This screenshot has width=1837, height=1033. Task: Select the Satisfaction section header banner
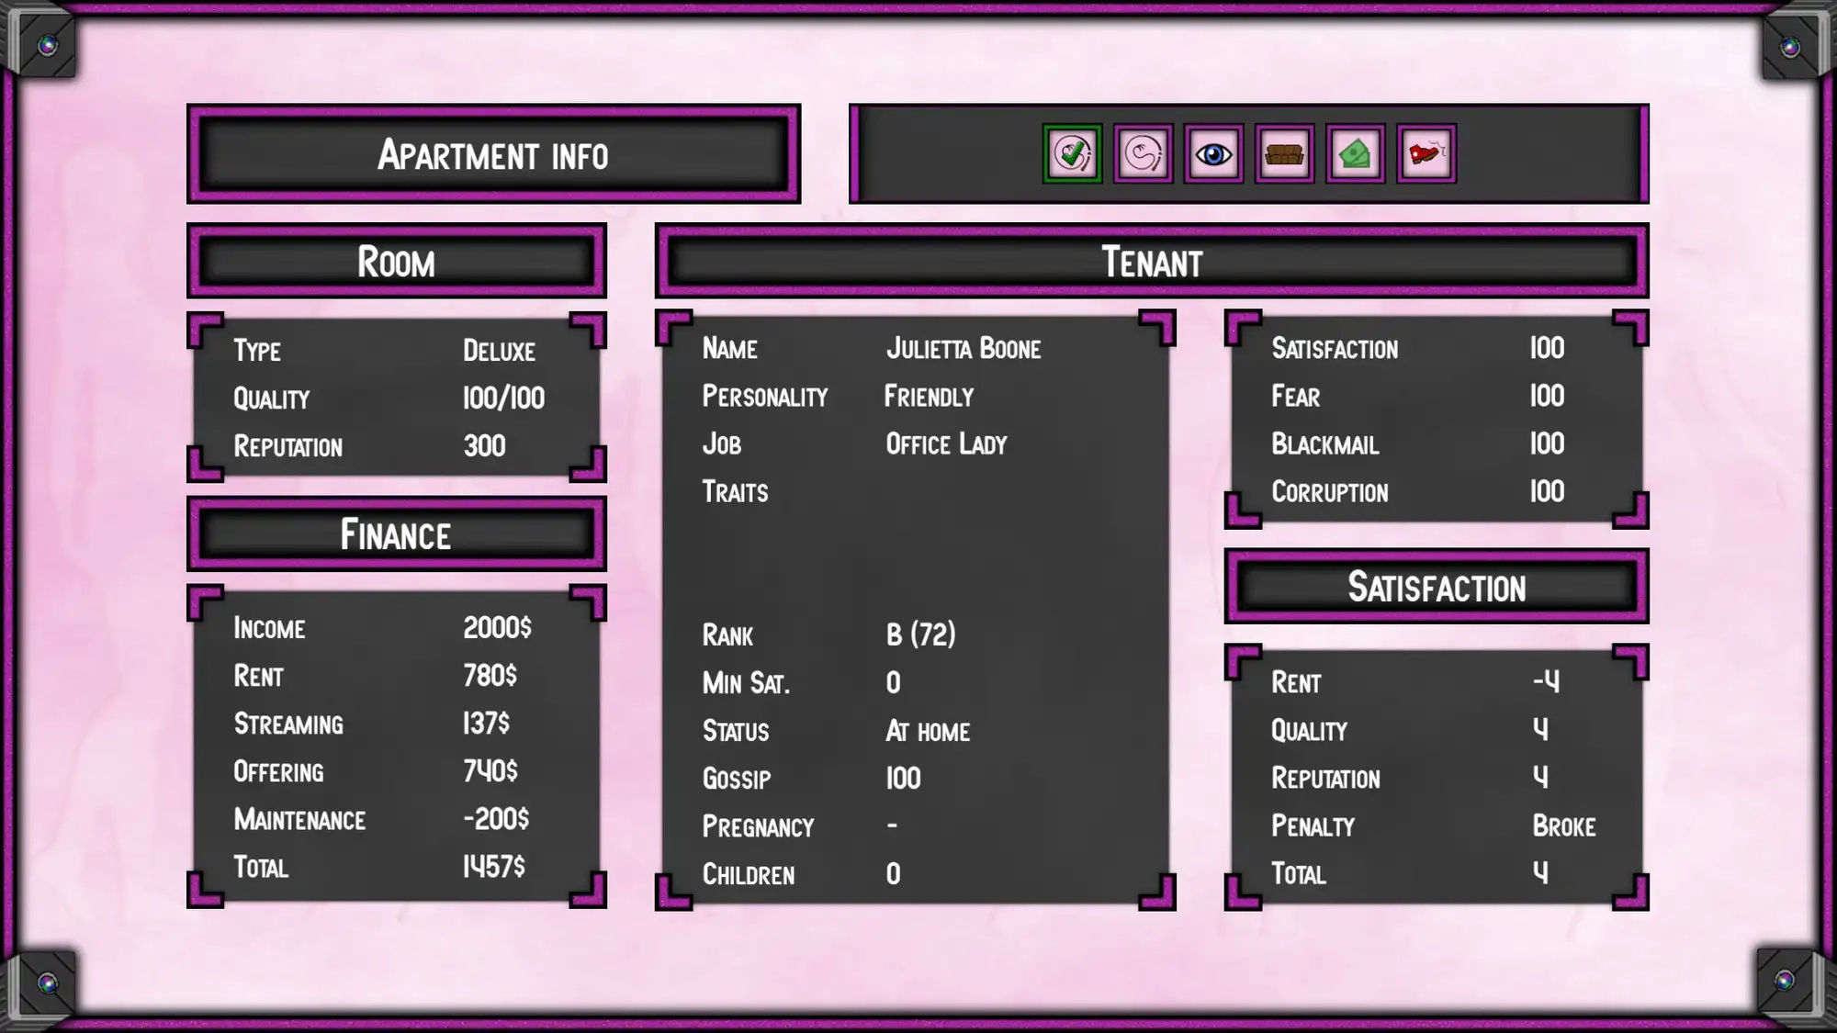1437,587
